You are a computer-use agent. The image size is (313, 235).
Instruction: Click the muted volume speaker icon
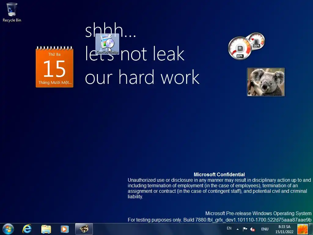[x=252, y=229]
